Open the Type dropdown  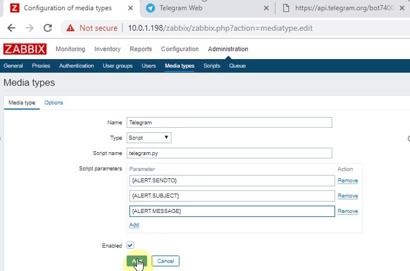(149, 138)
